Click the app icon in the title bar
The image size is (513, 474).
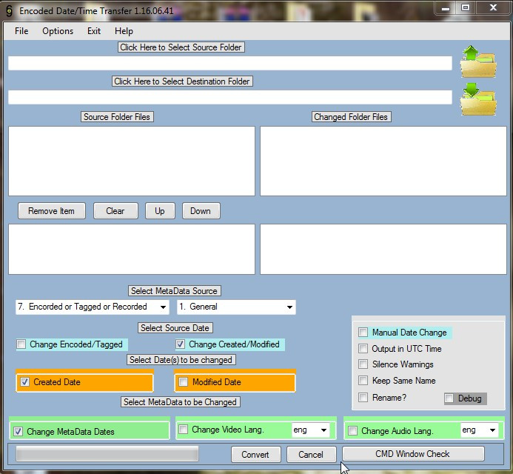click(9, 11)
